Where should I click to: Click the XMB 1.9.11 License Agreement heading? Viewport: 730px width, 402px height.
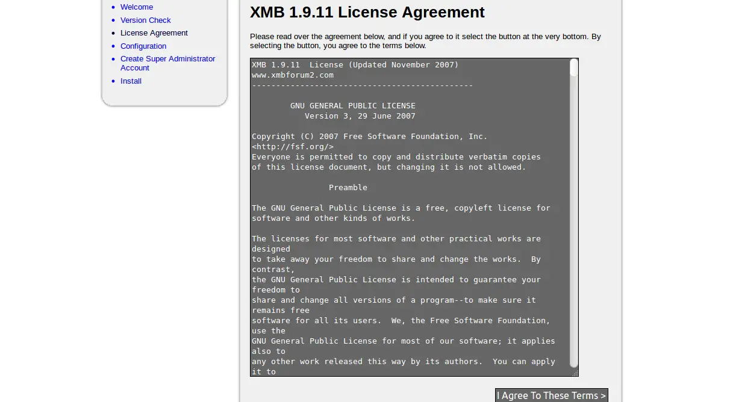point(367,13)
